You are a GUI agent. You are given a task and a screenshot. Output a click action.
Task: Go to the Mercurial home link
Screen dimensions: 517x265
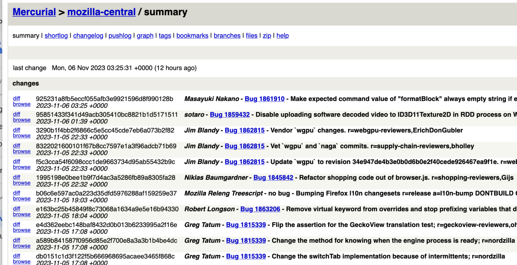tap(34, 12)
